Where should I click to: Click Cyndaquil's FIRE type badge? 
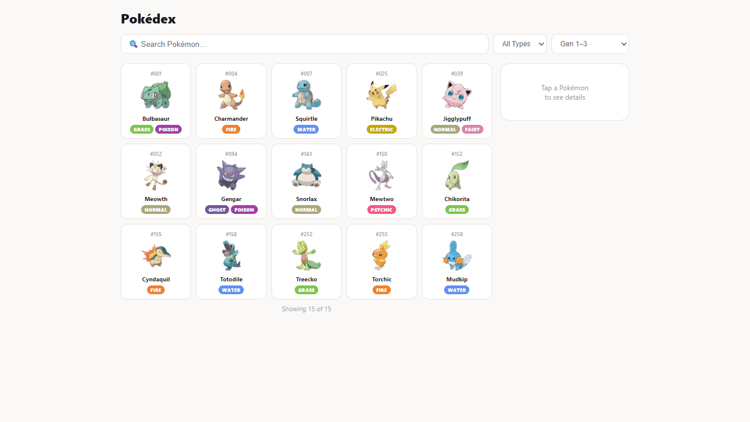click(x=156, y=290)
